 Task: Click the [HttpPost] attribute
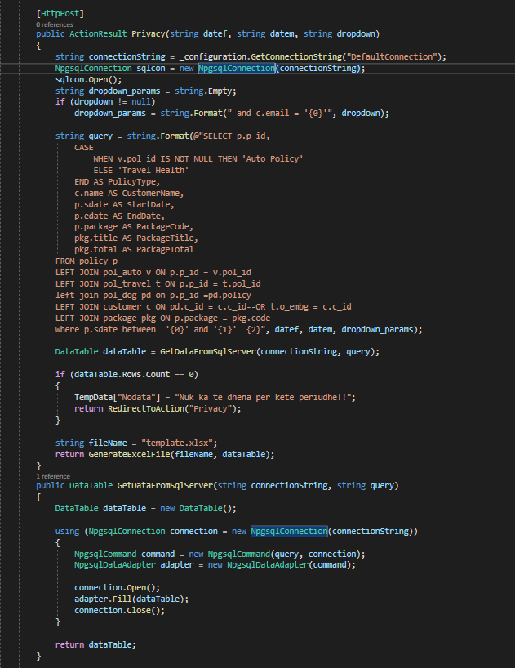click(x=55, y=16)
